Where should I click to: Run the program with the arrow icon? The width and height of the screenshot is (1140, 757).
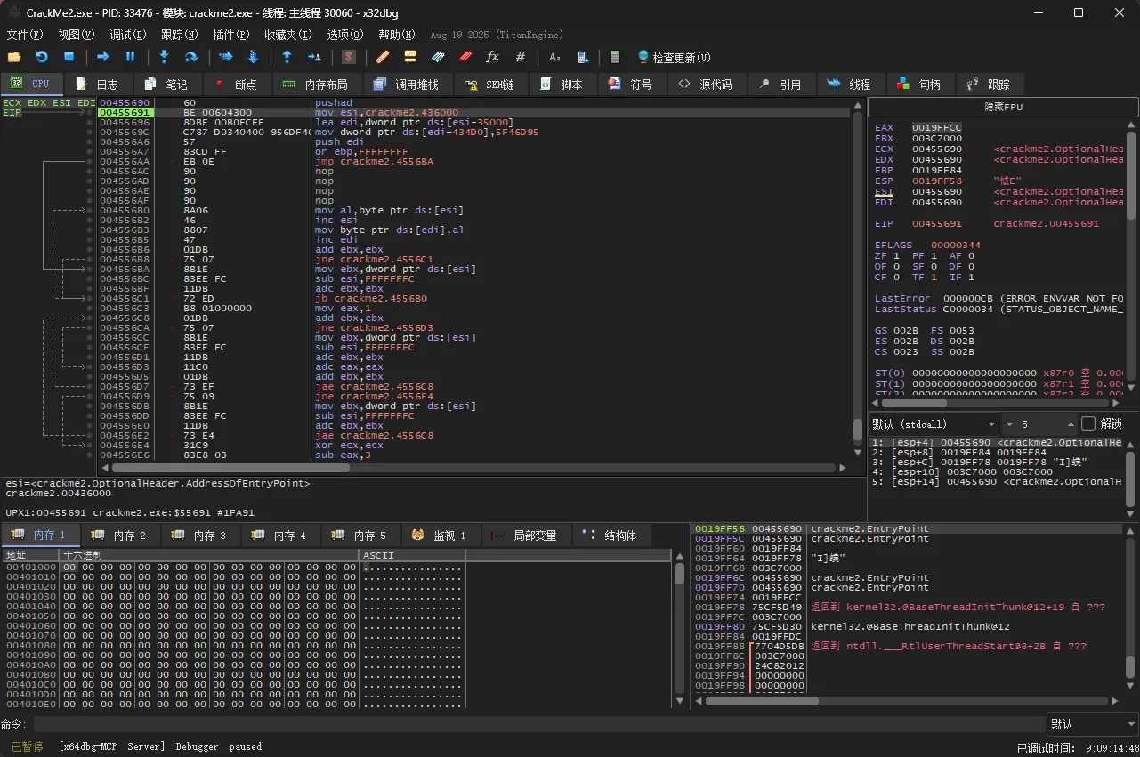(103, 57)
